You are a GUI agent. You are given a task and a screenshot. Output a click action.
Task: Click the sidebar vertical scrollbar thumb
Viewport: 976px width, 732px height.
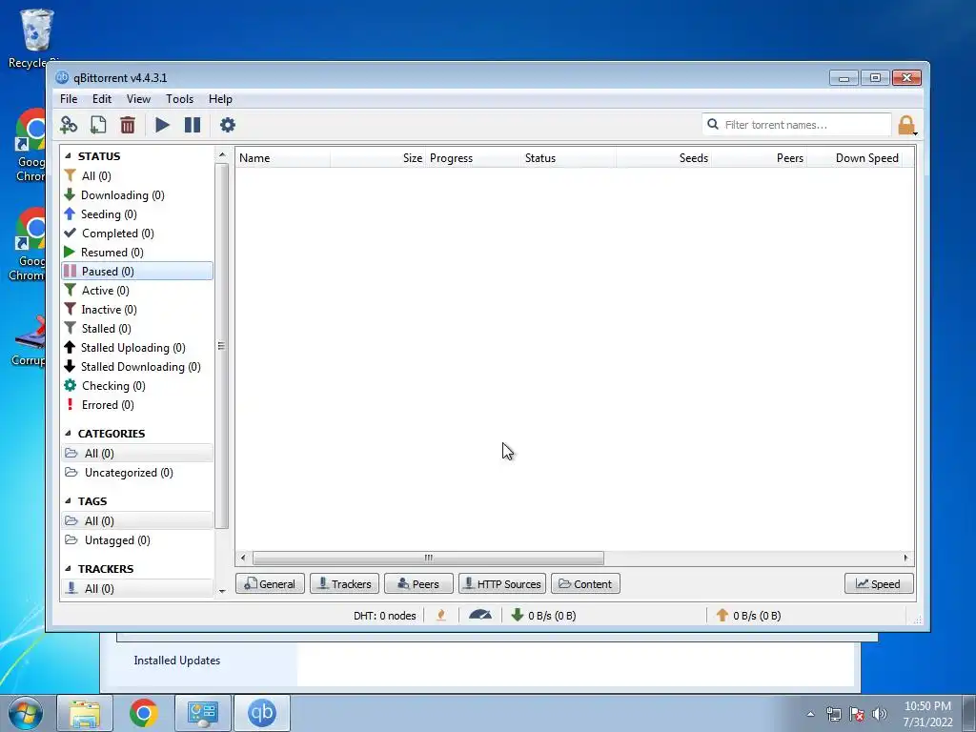tap(221, 346)
